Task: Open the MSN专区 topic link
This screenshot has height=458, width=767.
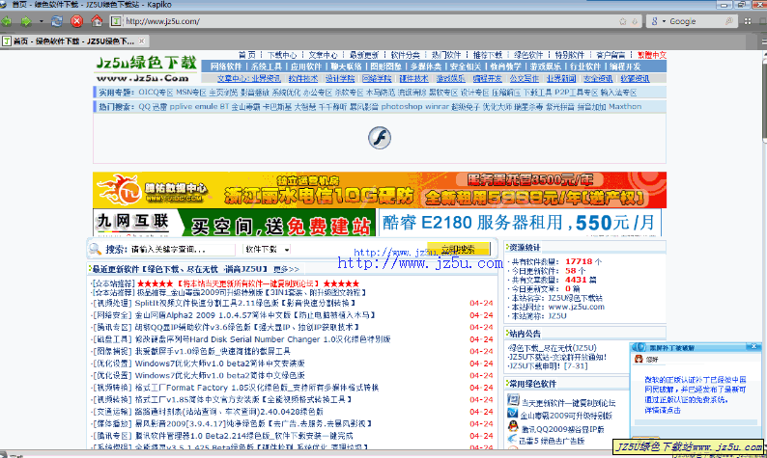Action: pyautogui.click(x=190, y=93)
